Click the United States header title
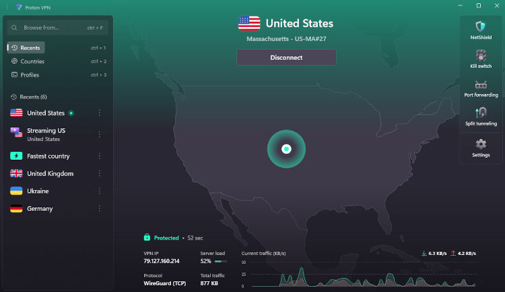Viewport: 505px width, 292px height. (x=299, y=23)
